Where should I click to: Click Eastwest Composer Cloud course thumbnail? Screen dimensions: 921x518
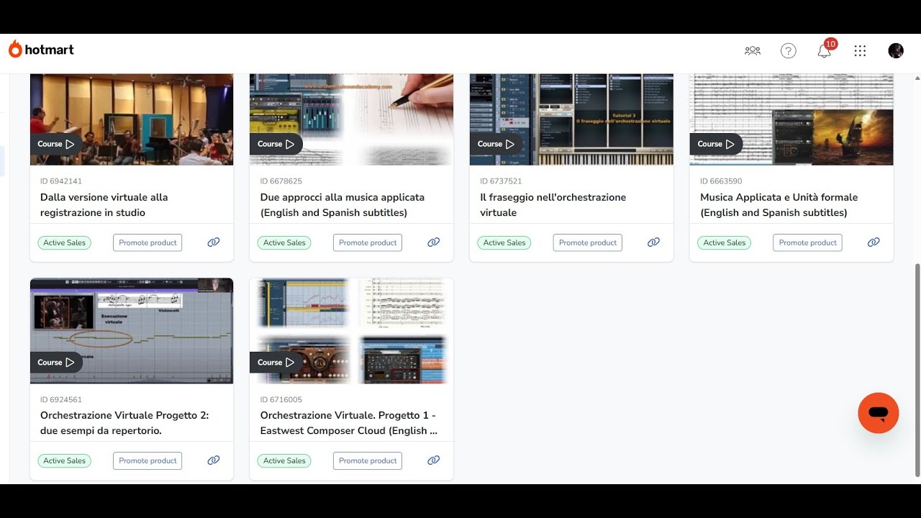(352, 331)
